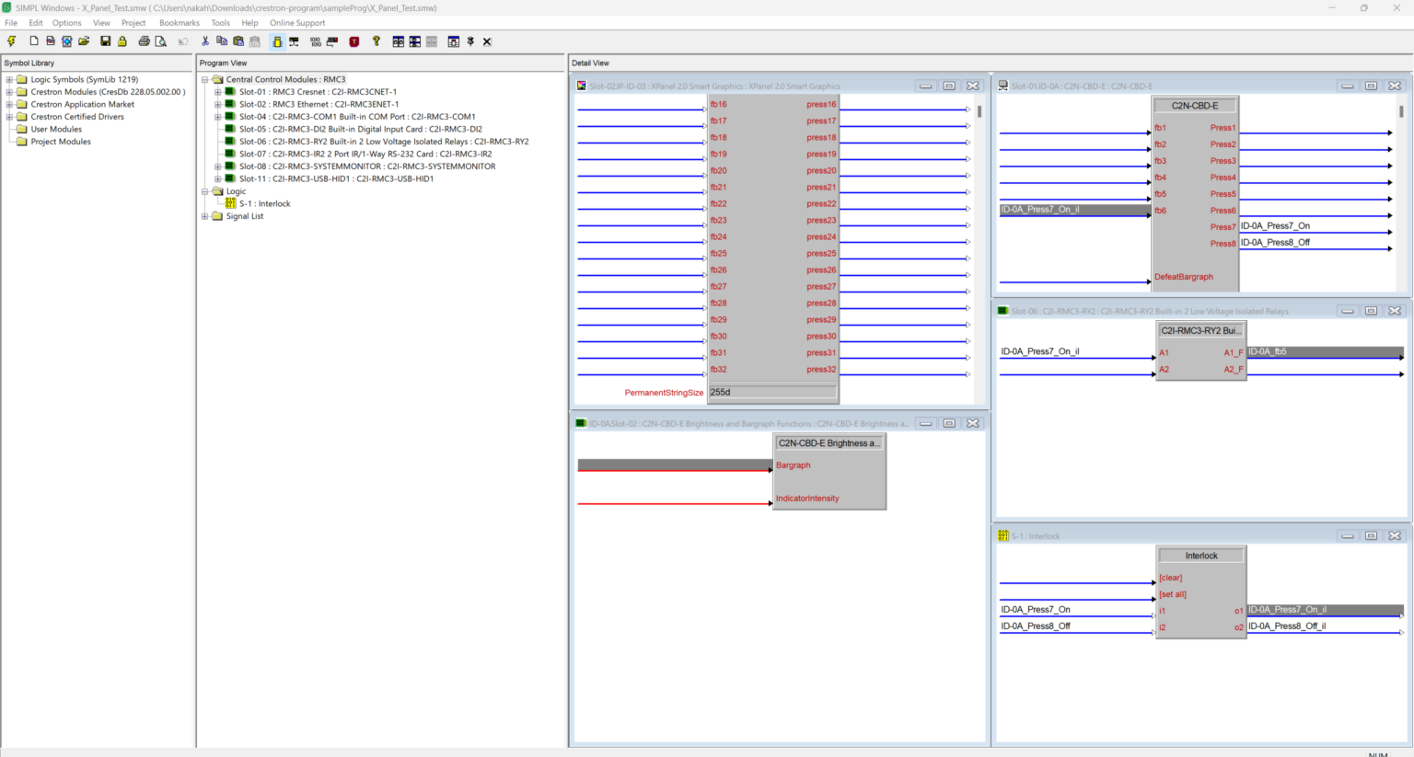This screenshot has height=757, width=1414.
Task: Copy the selection with the toolbar copy icon
Action: coord(222,41)
